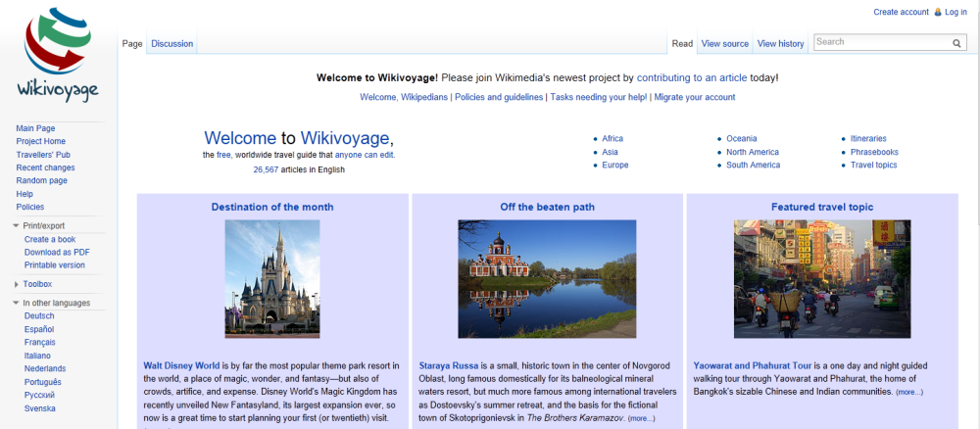
Task: Click the Migrate your account link
Action: [x=695, y=97]
